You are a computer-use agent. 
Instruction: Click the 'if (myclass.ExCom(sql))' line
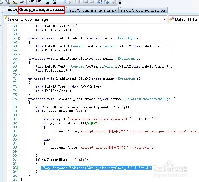(70, 123)
